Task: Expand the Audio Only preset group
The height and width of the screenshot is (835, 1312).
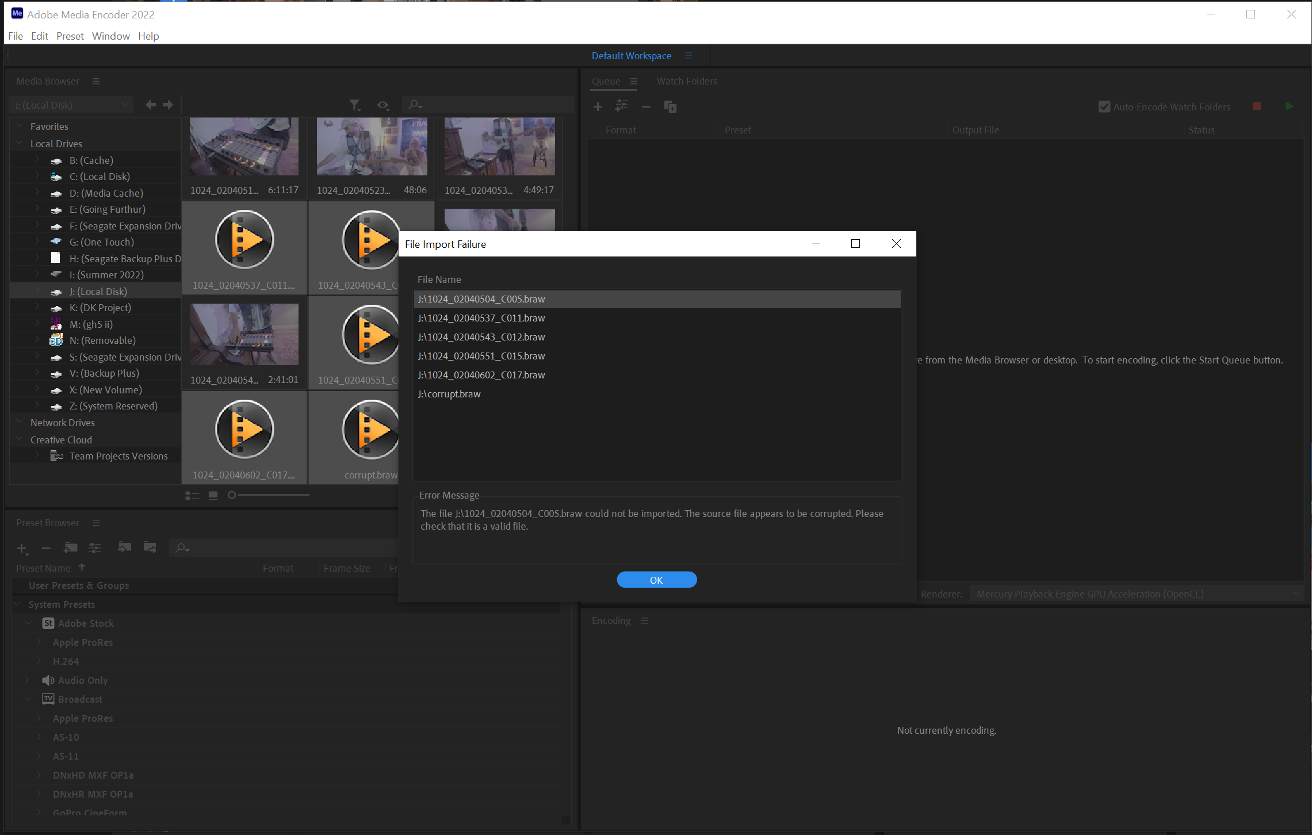Action: [x=26, y=680]
